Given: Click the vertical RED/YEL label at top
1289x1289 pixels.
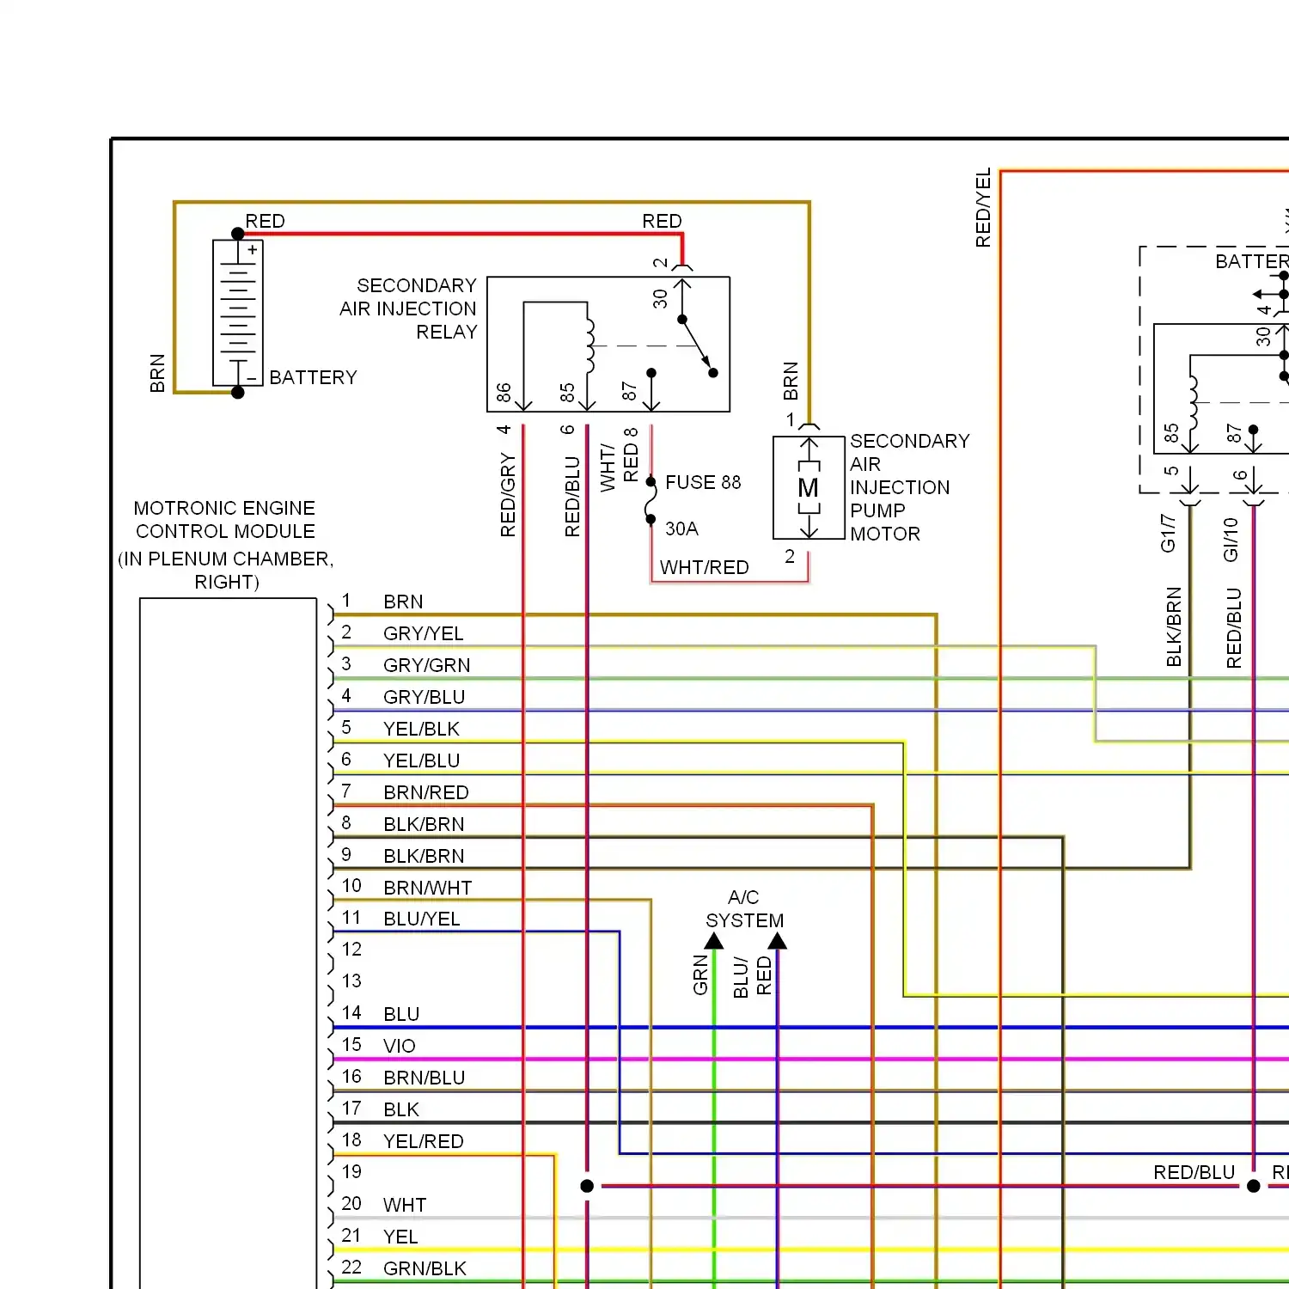Looking at the screenshot, I should point(983,208).
